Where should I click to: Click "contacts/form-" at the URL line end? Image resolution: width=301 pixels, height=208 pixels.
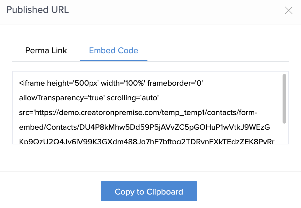click(233, 113)
